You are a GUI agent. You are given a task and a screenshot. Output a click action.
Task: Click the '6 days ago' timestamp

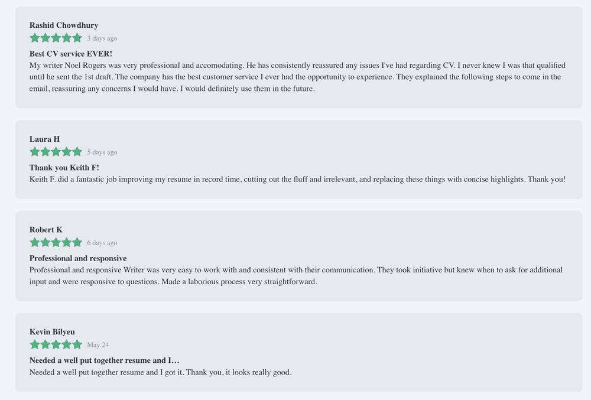102,243
